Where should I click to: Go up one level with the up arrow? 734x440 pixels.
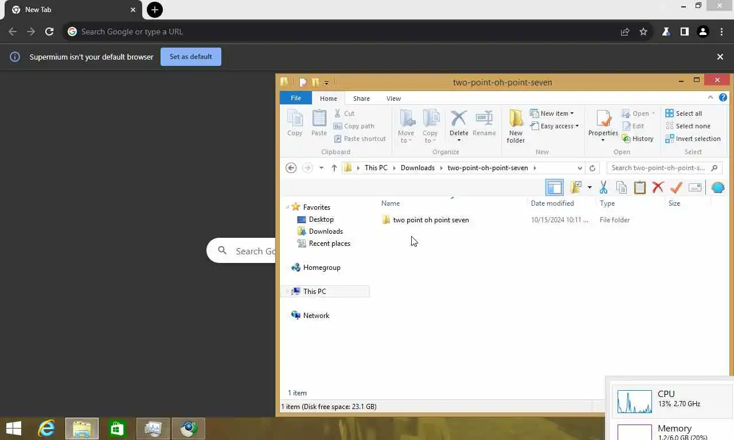pyautogui.click(x=334, y=168)
